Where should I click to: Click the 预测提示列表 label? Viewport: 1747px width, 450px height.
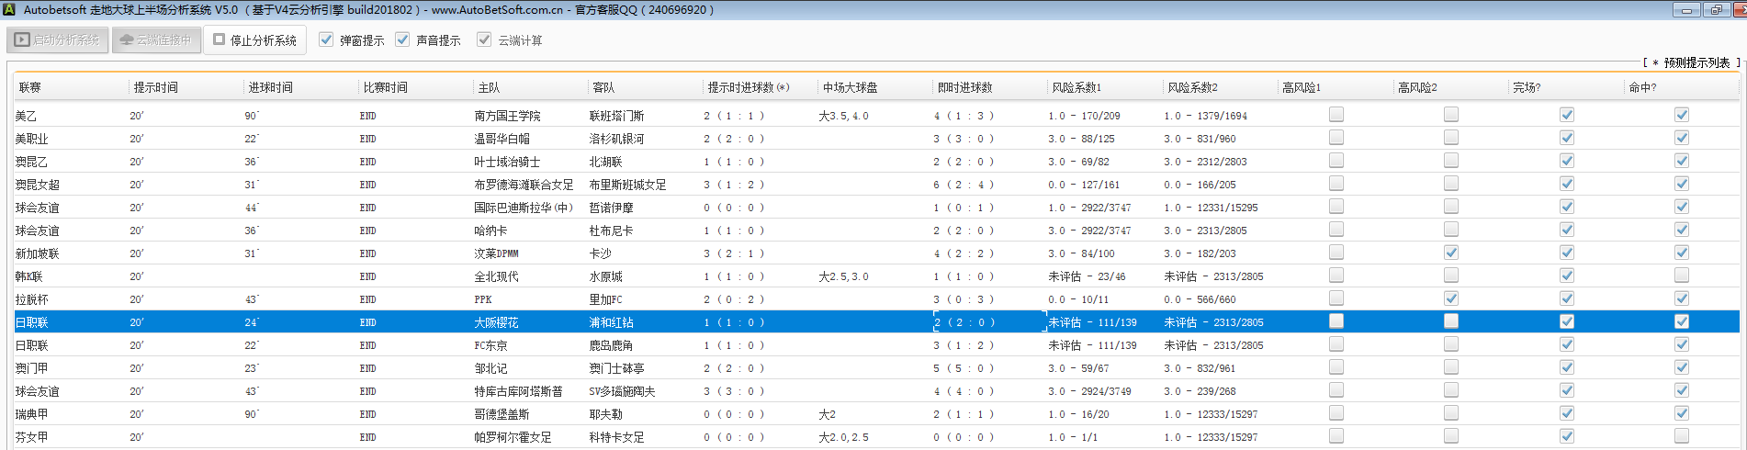1696,62
